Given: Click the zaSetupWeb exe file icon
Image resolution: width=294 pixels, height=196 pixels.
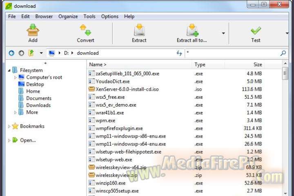Looking at the screenshot, I should pyautogui.click(x=91, y=73).
